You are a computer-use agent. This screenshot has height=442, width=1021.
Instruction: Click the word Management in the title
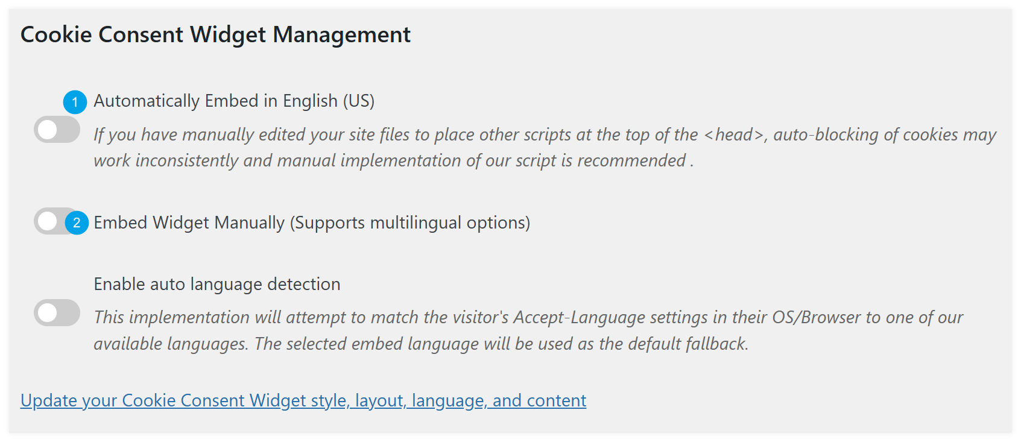341,34
